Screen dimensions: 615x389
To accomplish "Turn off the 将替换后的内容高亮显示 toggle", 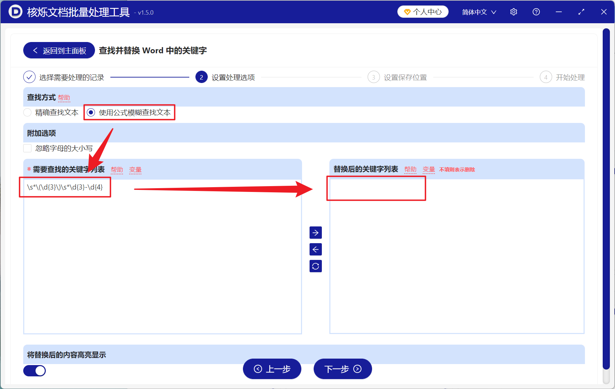I will (34, 371).
